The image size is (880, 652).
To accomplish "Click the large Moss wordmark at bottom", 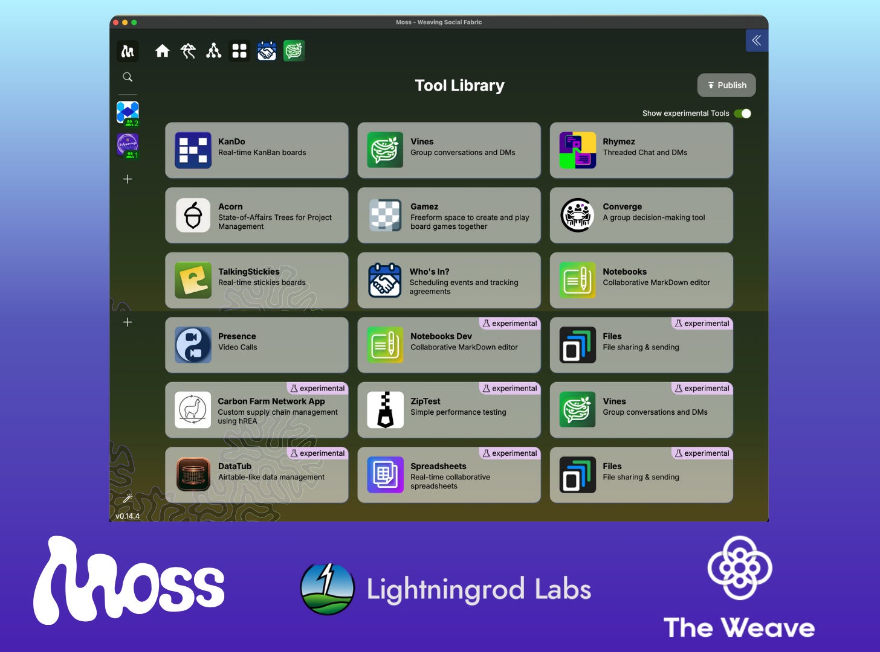I will click(128, 581).
